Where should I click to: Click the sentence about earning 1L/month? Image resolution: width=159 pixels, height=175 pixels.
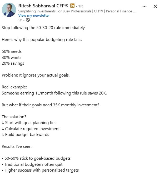[54, 93]
